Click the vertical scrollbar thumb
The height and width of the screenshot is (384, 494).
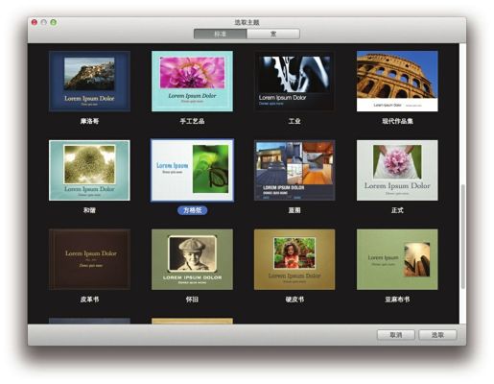pyautogui.click(x=462, y=237)
